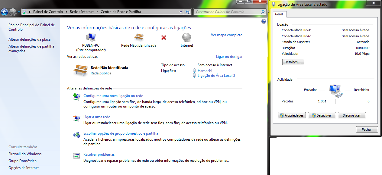This screenshot has height=175, width=382.
Task: Open the address bar history dropdown arrow
Action: (x=180, y=12)
